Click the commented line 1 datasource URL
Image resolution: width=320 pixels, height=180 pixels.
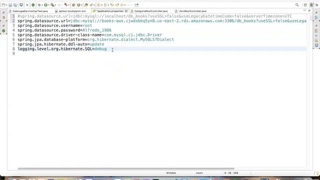(x=154, y=16)
